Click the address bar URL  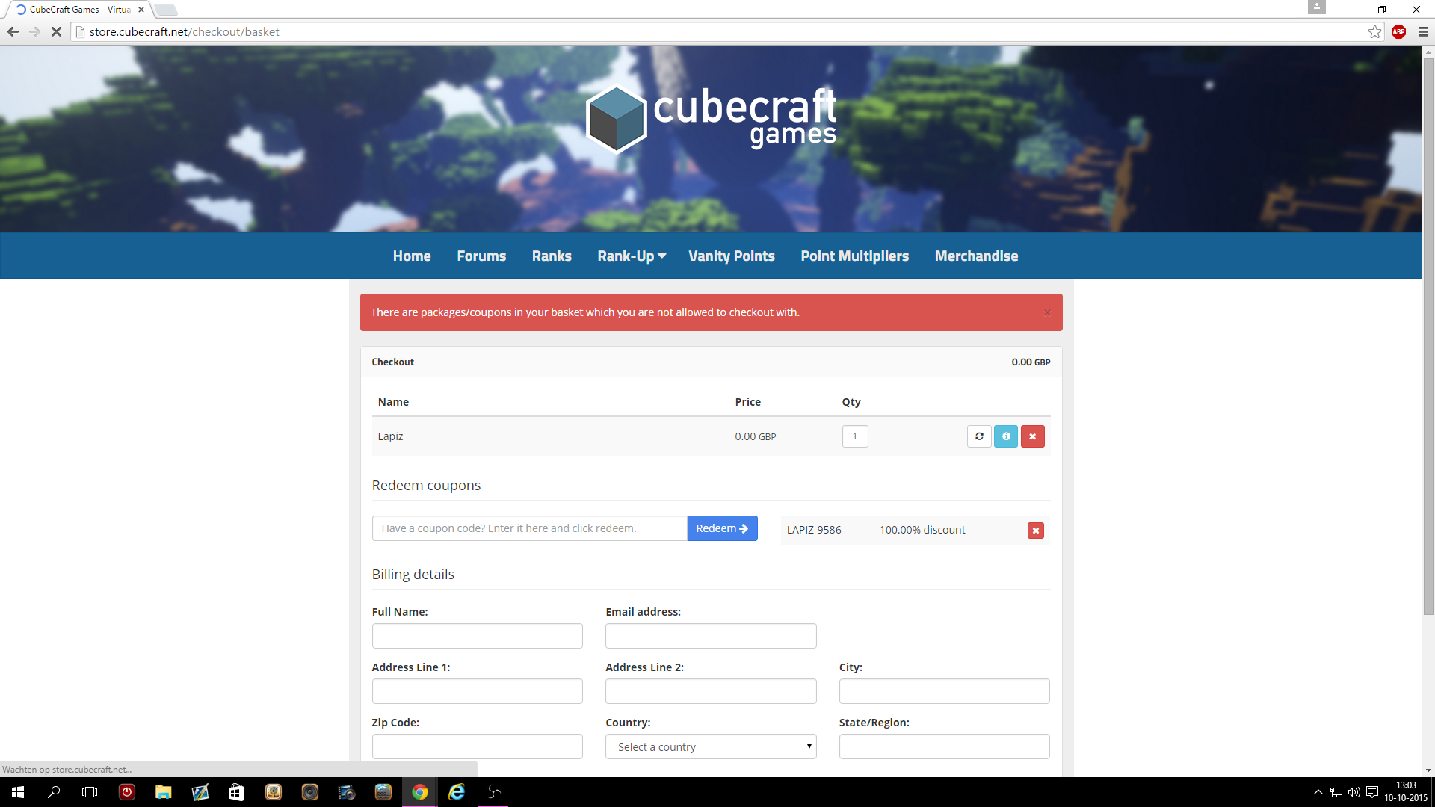[185, 31]
